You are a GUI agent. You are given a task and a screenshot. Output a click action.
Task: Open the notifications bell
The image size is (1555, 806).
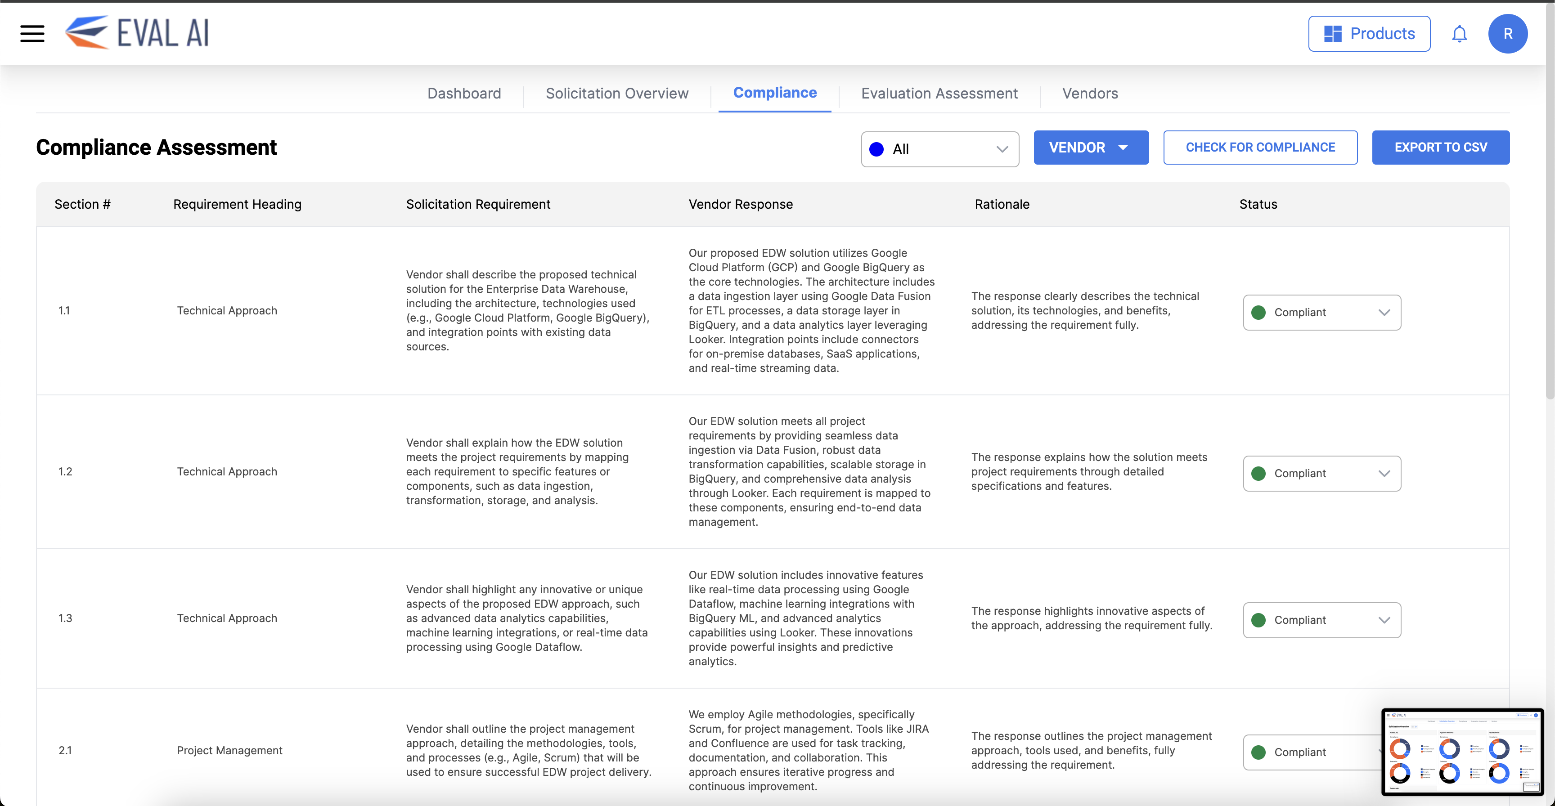[x=1459, y=34]
